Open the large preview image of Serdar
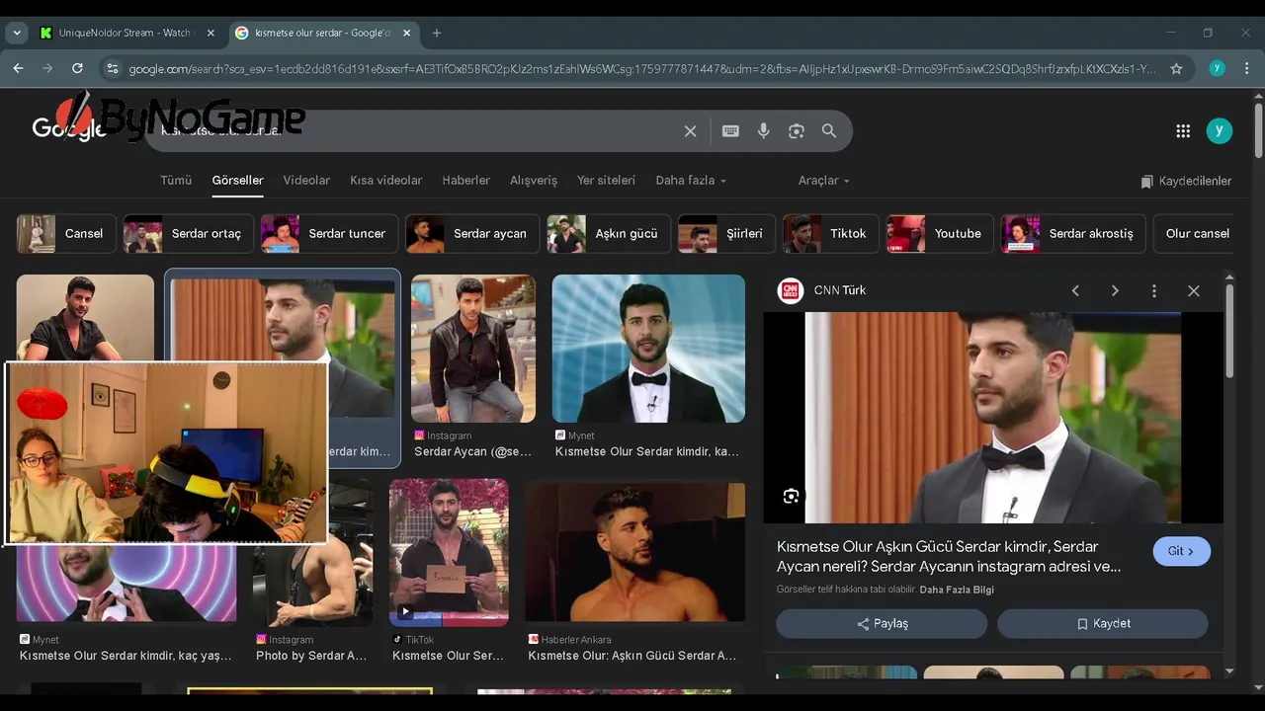Image resolution: width=1265 pixels, height=711 pixels. pyautogui.click(x=993, y=418)
